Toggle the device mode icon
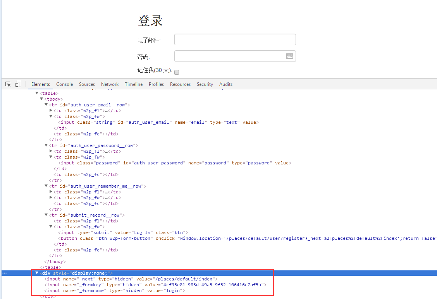 (x=18, y=84)
